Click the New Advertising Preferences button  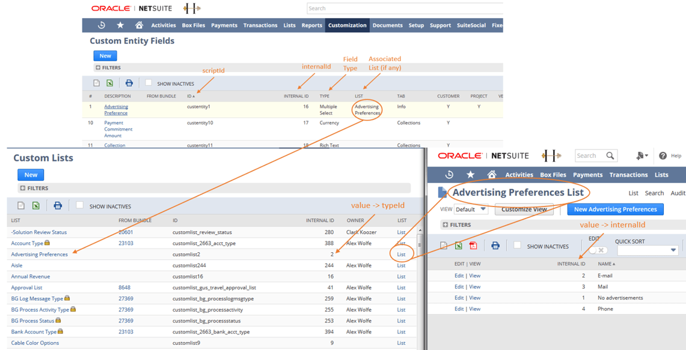[615, 209]
